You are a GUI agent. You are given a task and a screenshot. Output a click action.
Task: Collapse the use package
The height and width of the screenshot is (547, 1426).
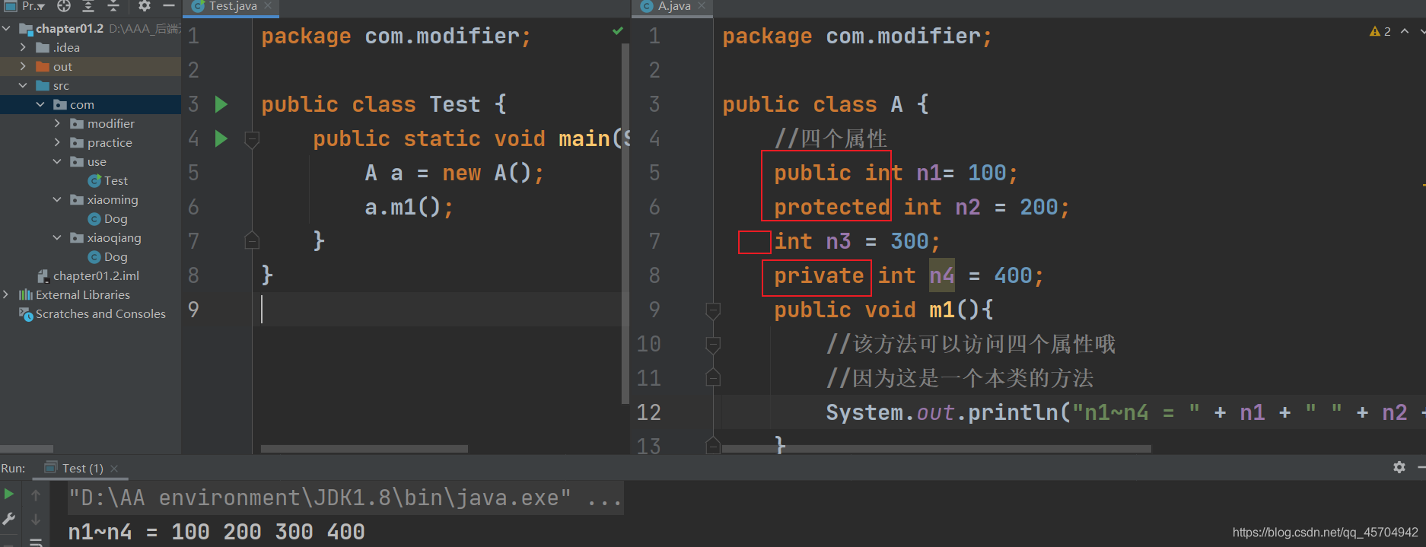pyautogui.click(x=57, y=162)
